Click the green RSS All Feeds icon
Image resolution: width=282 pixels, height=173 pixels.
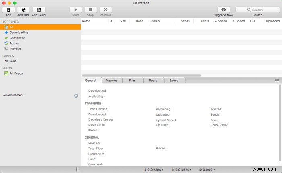point(6,73)
